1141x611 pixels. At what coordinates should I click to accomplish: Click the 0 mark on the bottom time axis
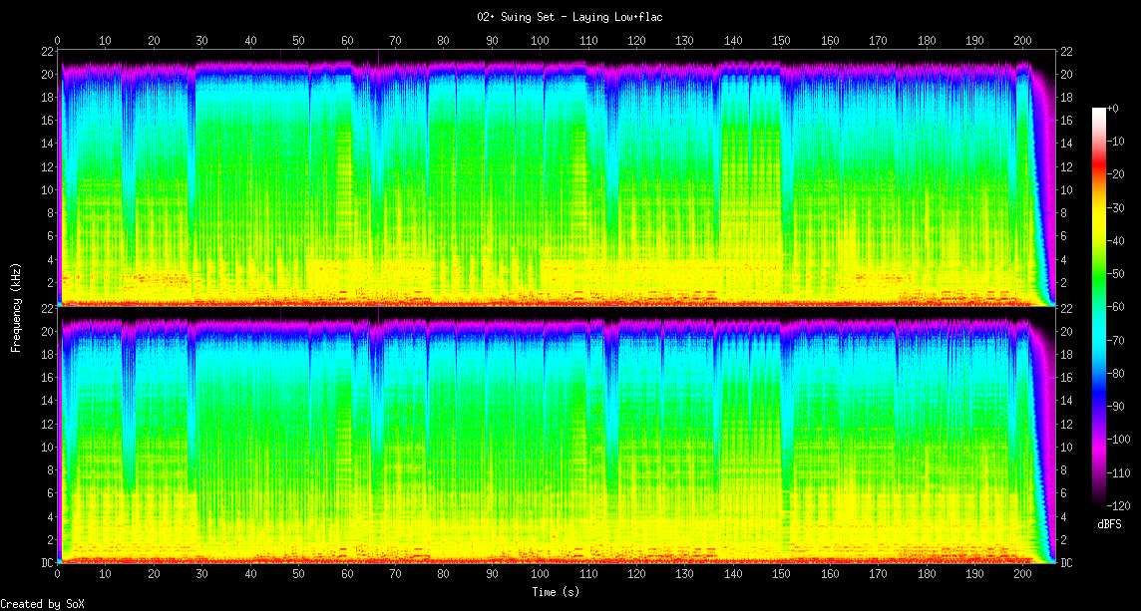(58, 575)
